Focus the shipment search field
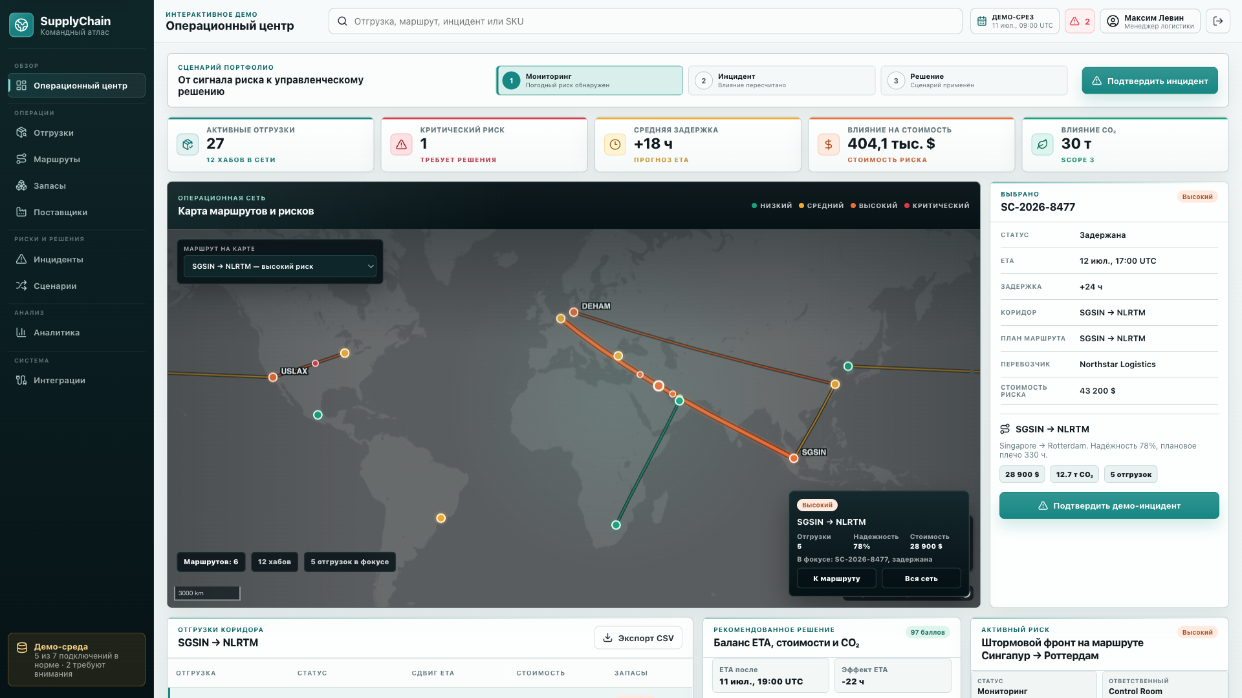The image size is (1242, 698). tap(645, 21)
